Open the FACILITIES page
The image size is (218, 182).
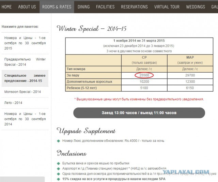(105, 7)
